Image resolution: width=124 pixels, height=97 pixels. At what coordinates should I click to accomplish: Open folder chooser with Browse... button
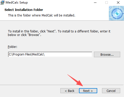(x=107, y=54)
